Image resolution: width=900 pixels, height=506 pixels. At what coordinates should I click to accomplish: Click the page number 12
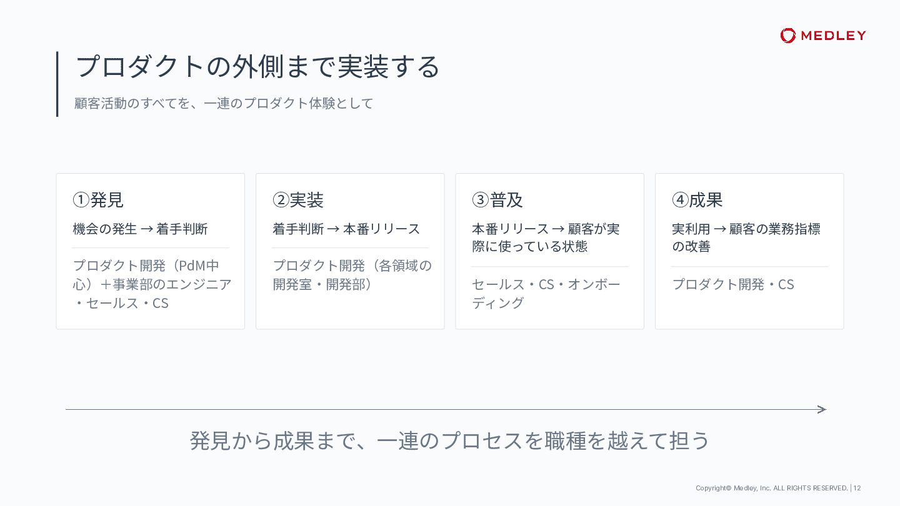857,488
